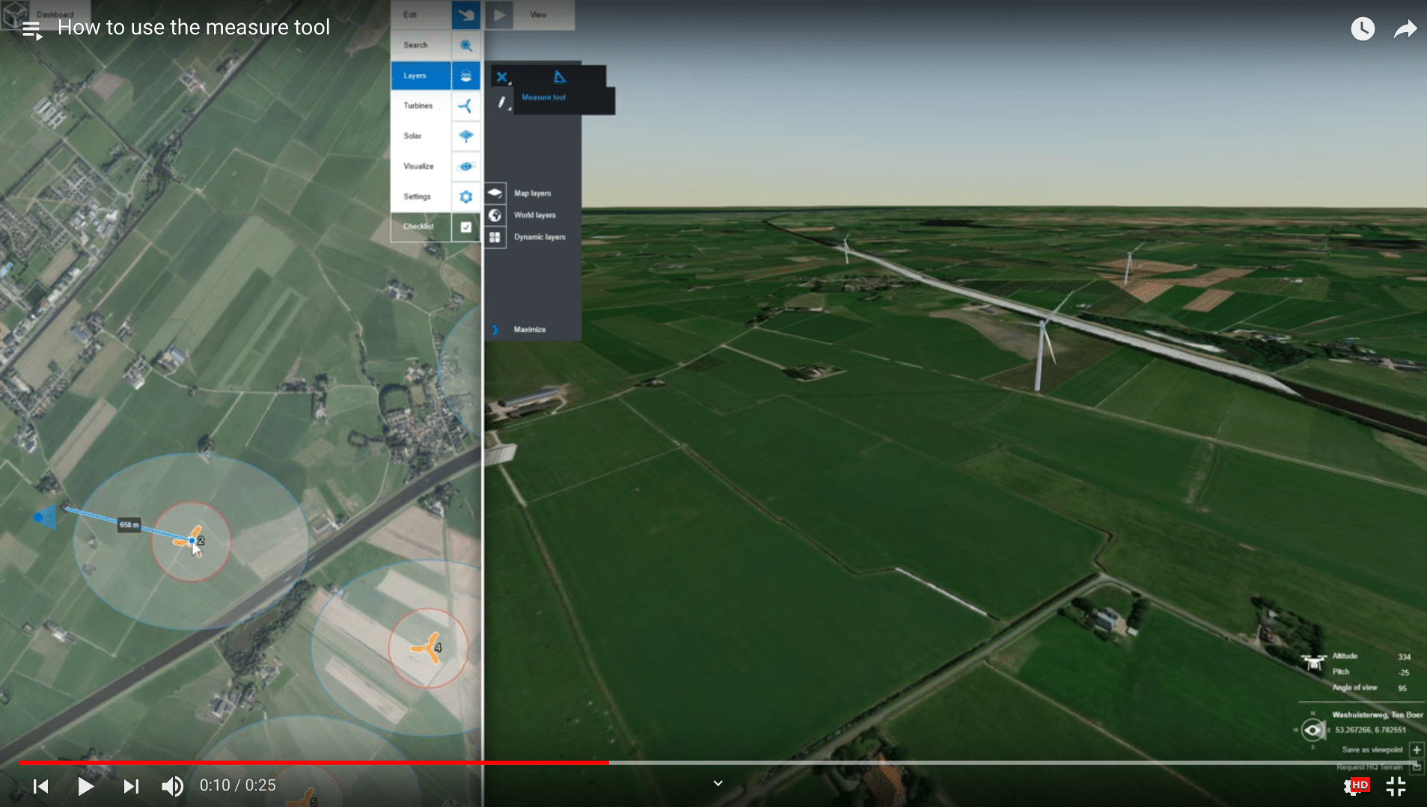The image size is (1427, 807).
Task: Click the Maximize label
Action: coord(529,330)
